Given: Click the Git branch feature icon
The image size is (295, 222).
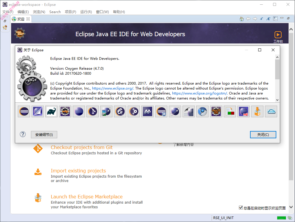Looking at the screenshot, I should coord(93,111).
